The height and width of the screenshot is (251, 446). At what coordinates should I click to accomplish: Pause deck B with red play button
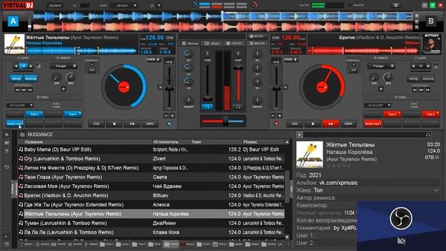[x=330, y=124]
